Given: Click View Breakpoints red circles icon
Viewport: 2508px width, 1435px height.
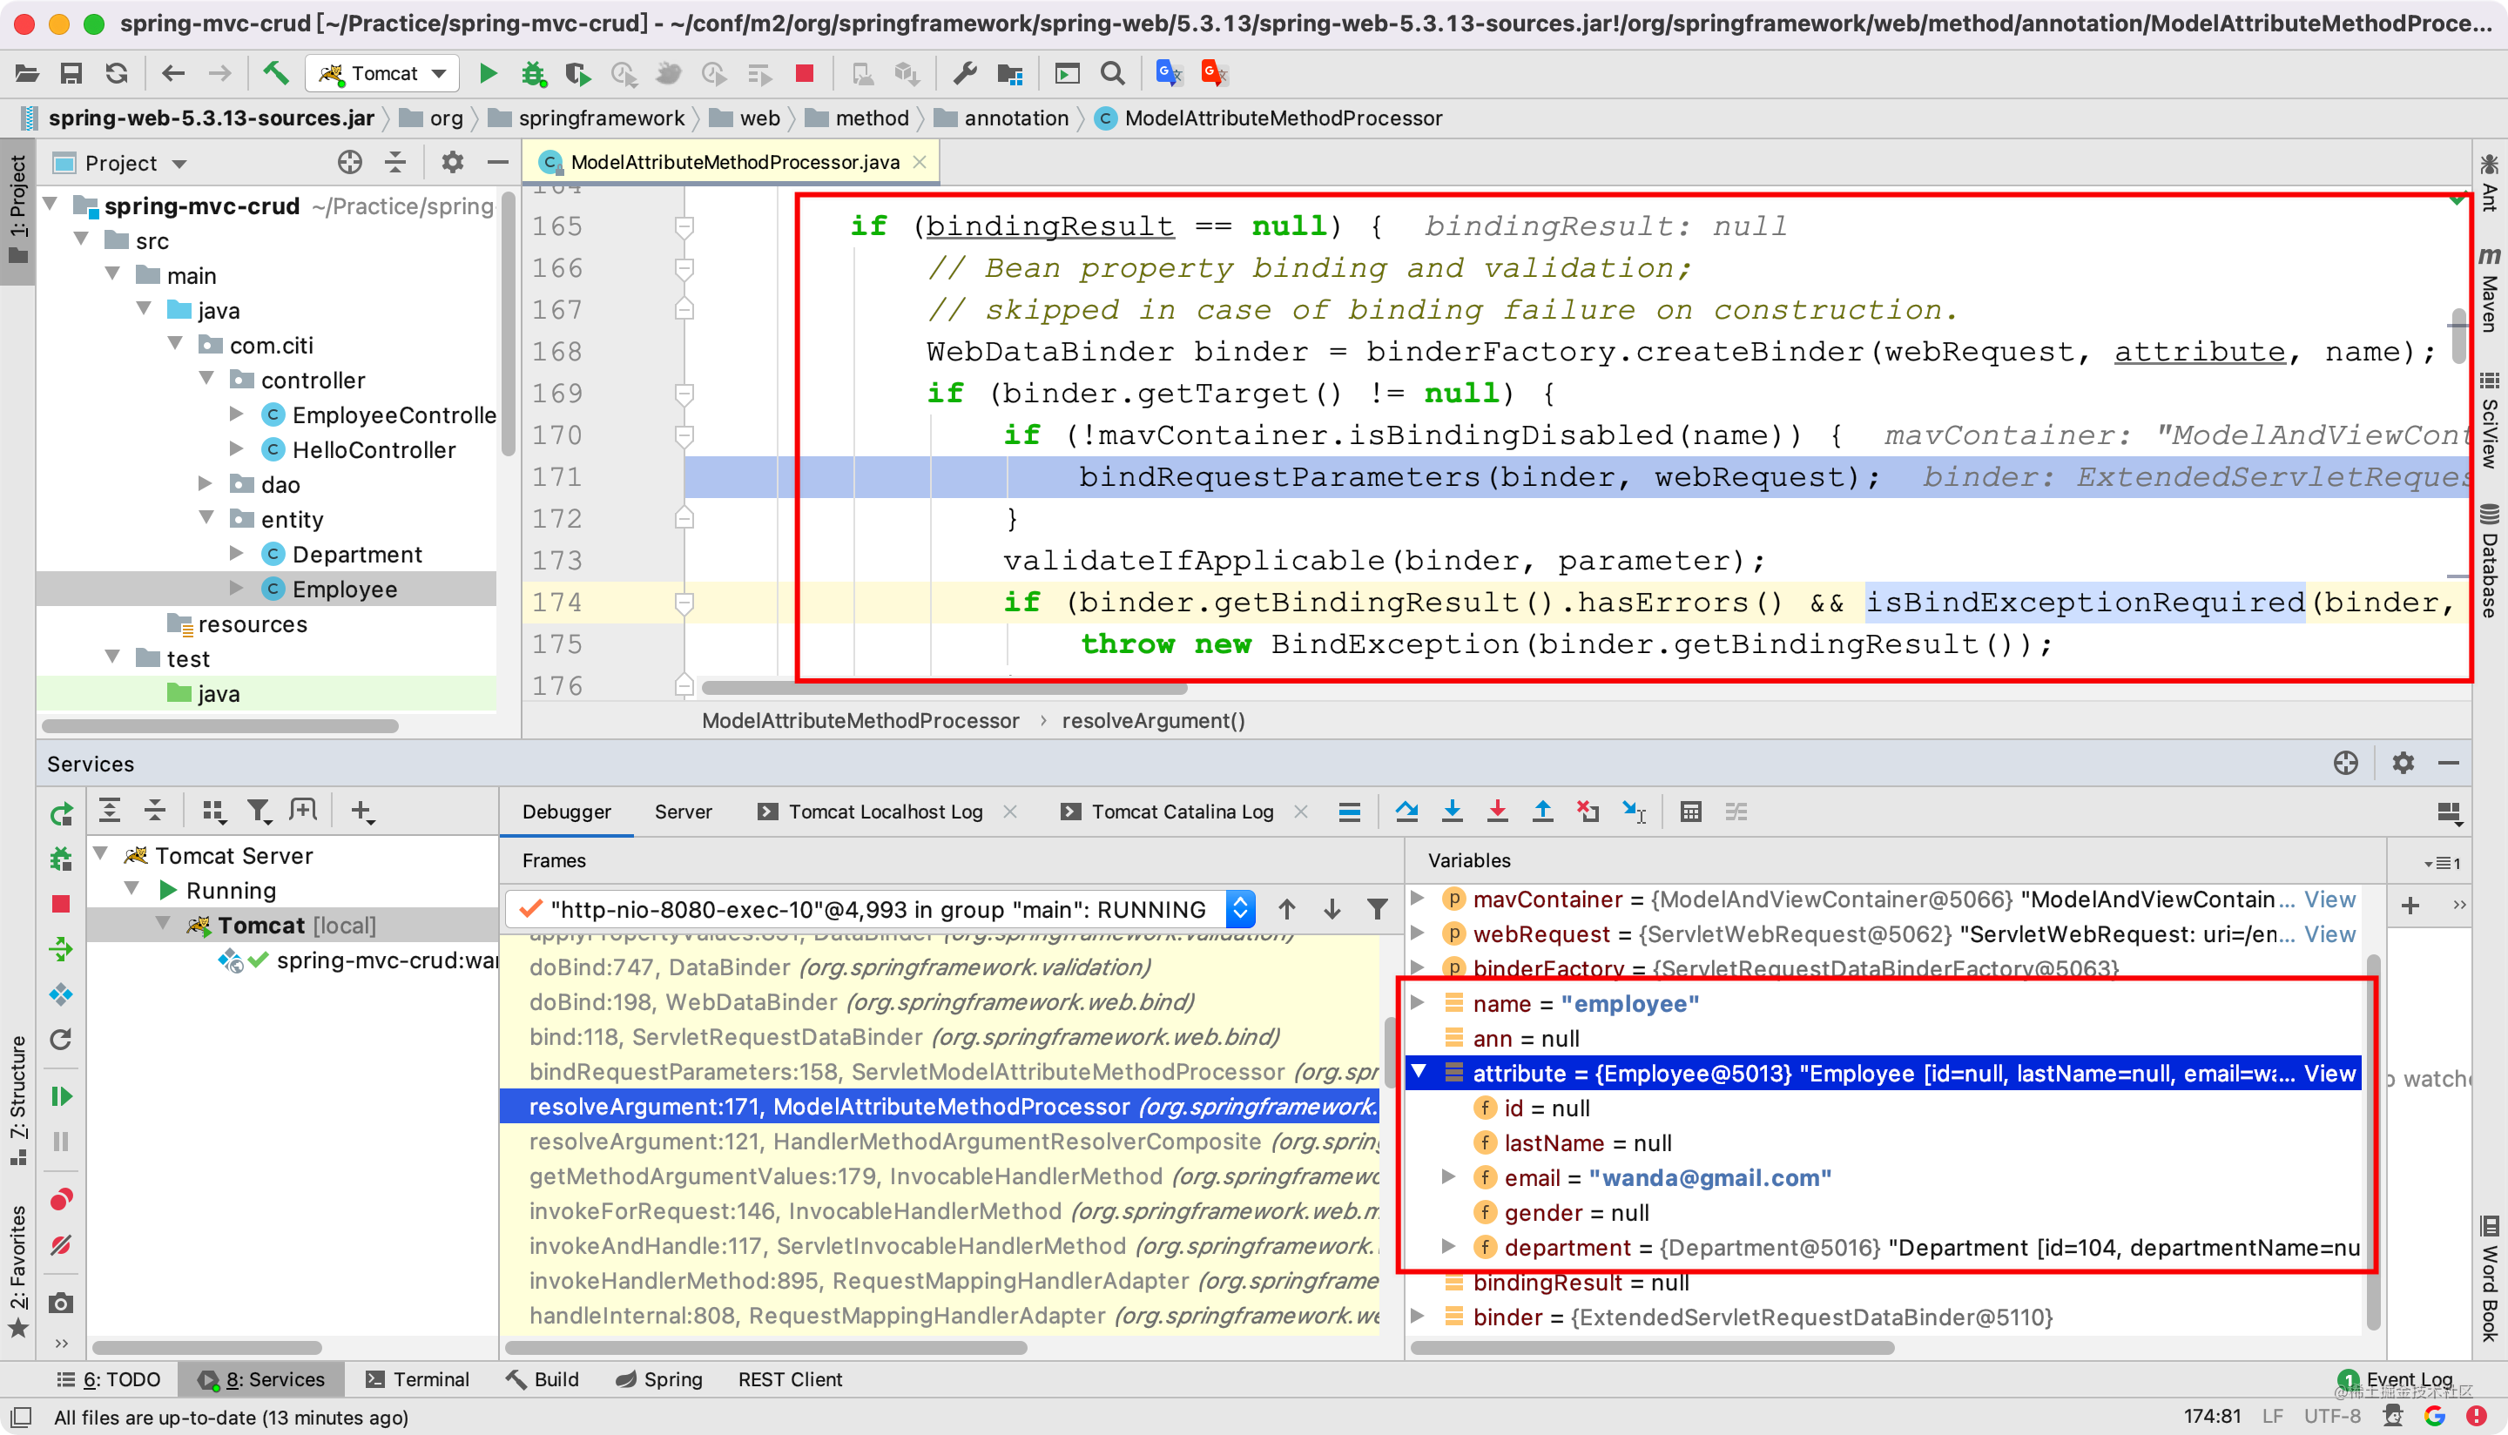Looking at the screenshot, I should 61,1199.
